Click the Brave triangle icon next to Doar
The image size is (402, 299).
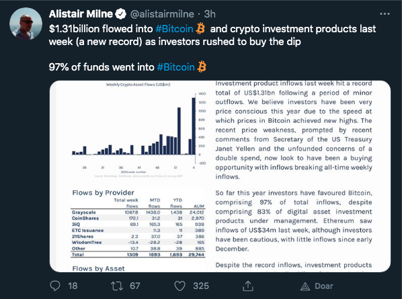coord(305,286)
